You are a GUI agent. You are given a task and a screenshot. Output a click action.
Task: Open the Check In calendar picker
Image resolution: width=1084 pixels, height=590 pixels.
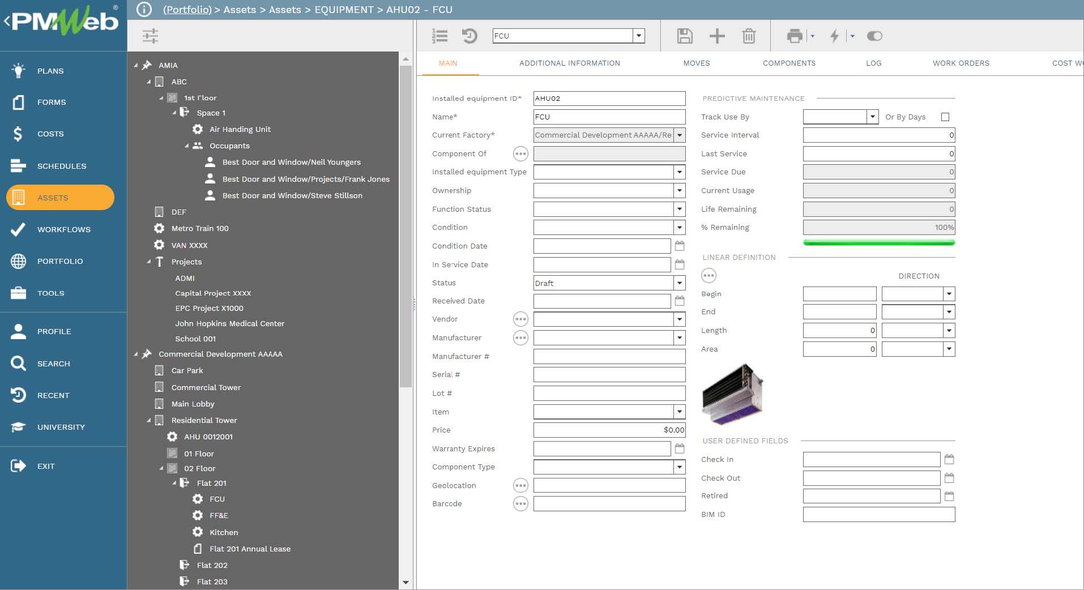949,459
